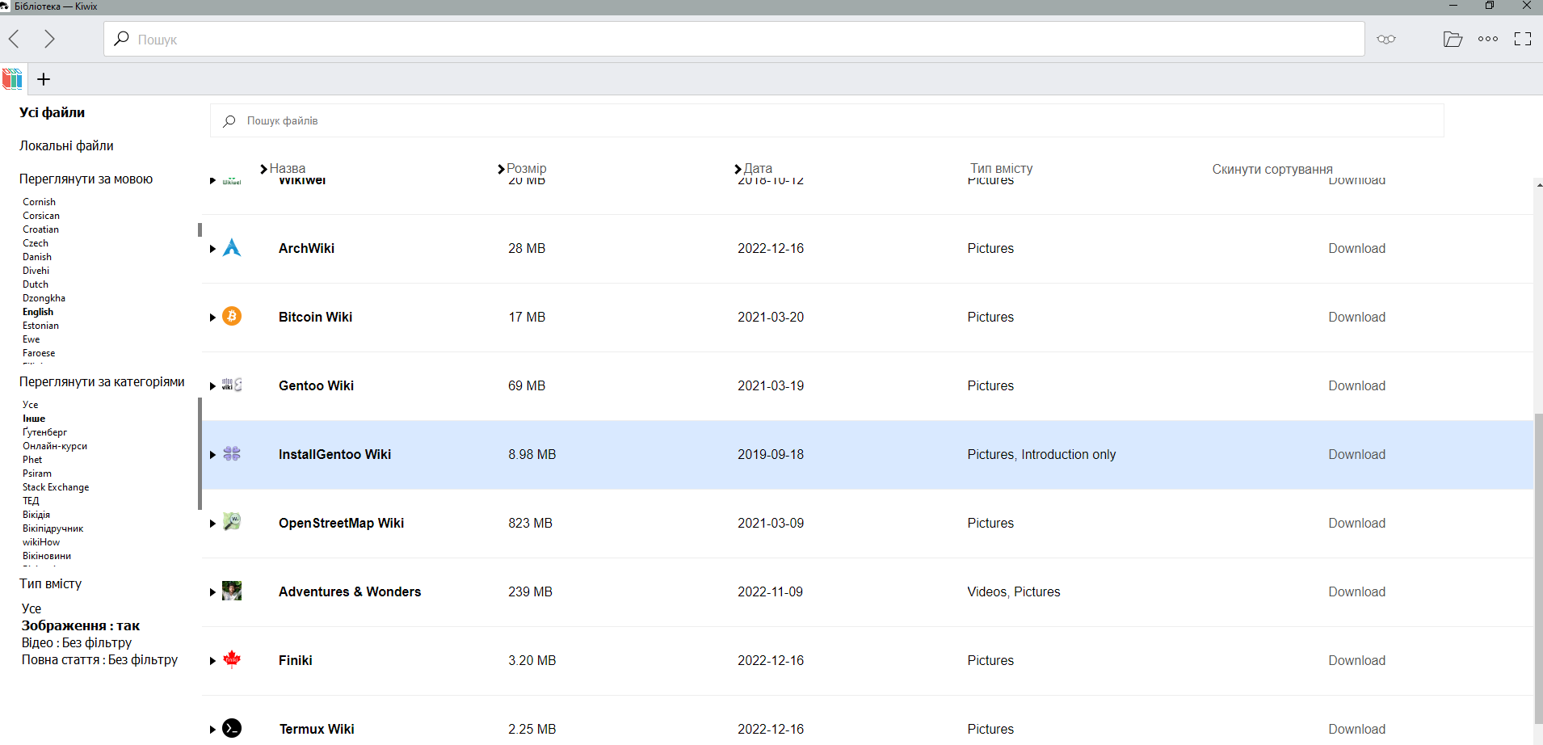
Task: Sort by Назва column
Action: pyautogui.click(x=283, y=169)
